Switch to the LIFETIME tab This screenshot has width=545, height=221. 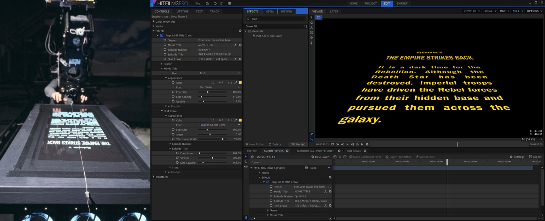pyautogui.click(x=183, y=11)
